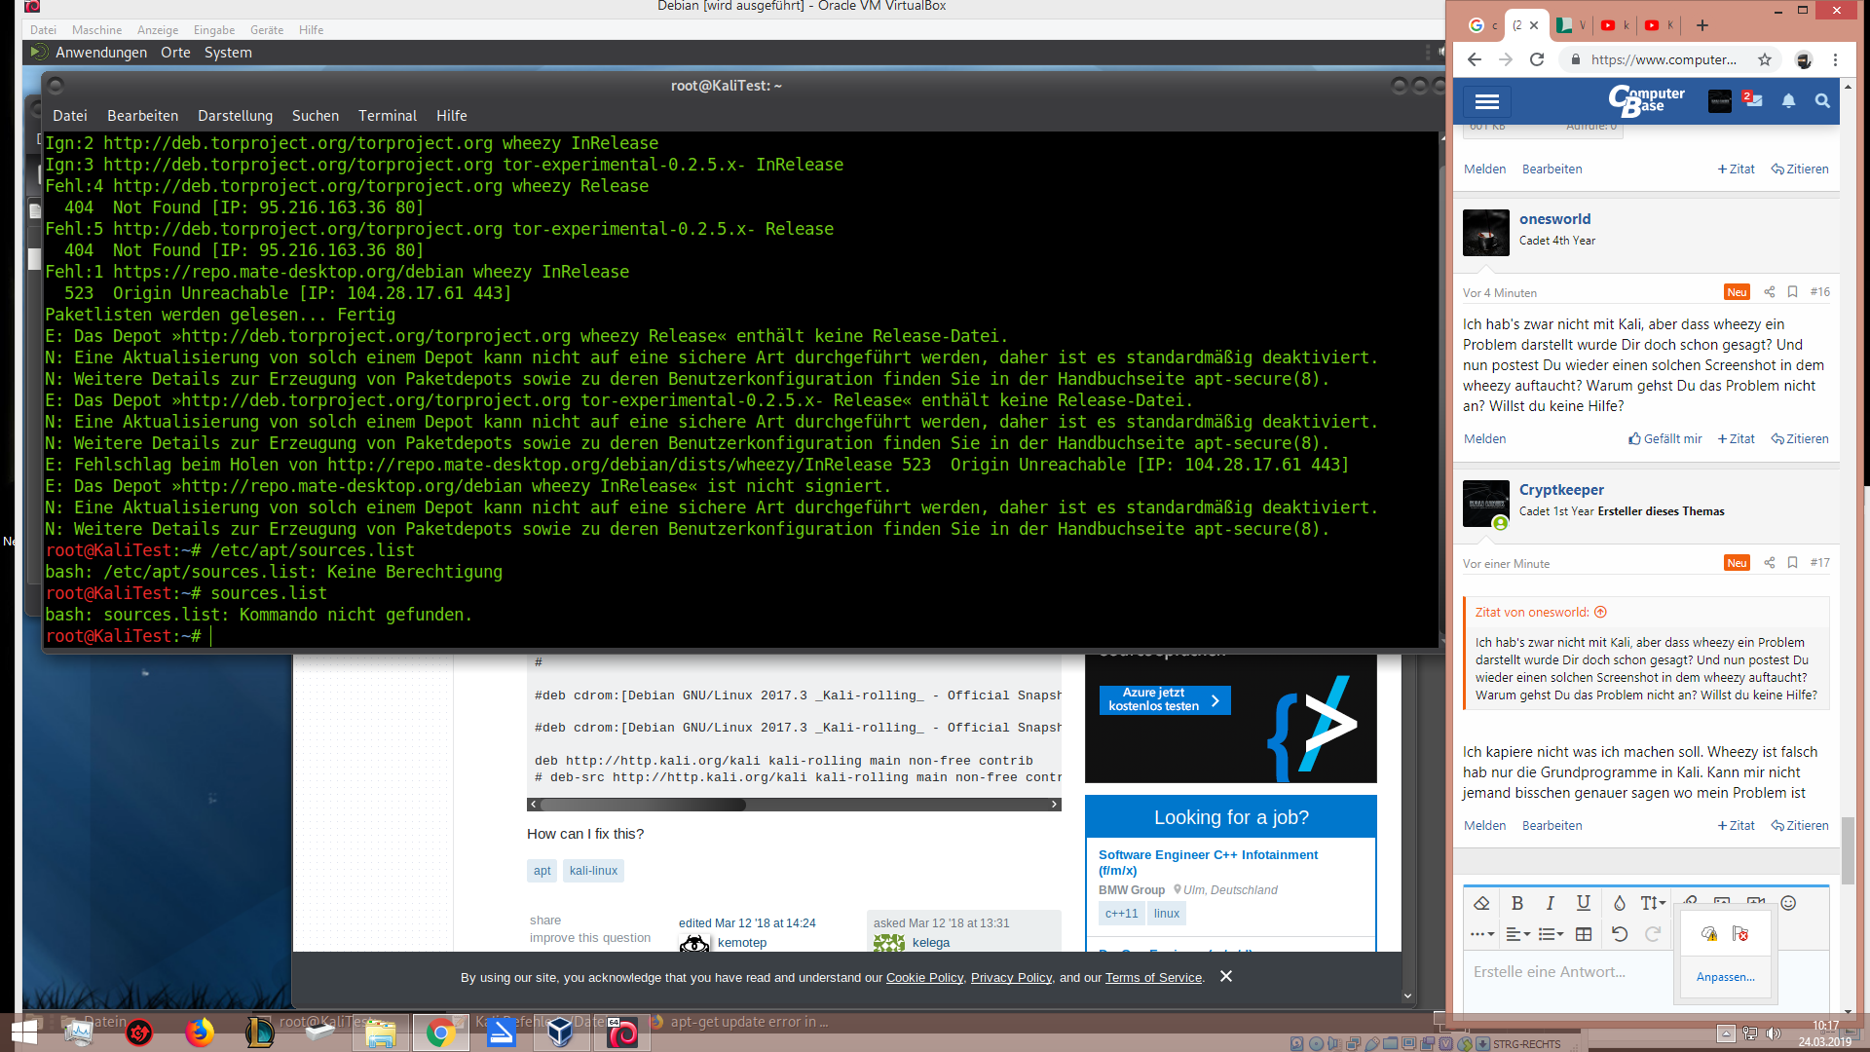Open the Bearbeiten menu in terminal
The height and width of the screenshot is (1052, 1870).
pos(142,115)
